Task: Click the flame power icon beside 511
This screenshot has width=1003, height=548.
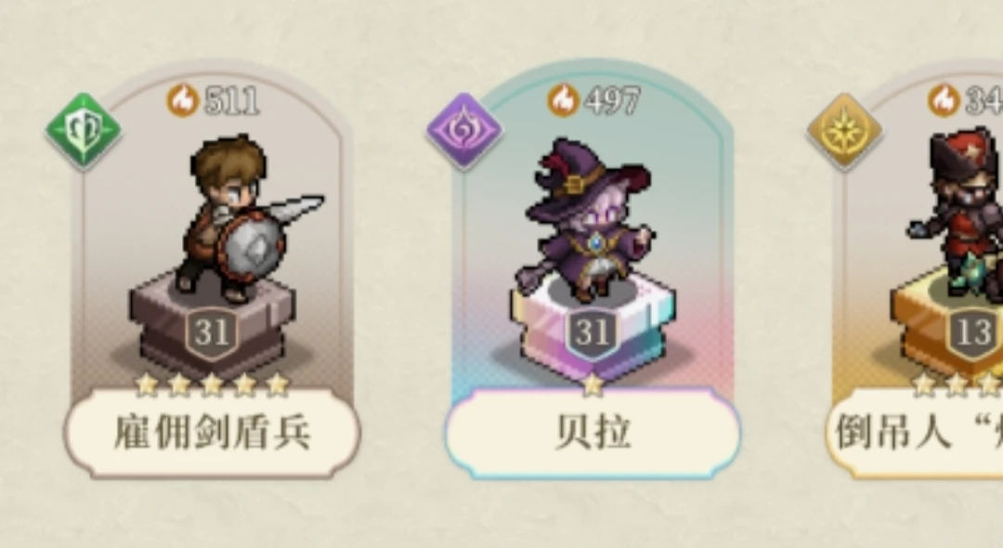Action: [183, 101]
